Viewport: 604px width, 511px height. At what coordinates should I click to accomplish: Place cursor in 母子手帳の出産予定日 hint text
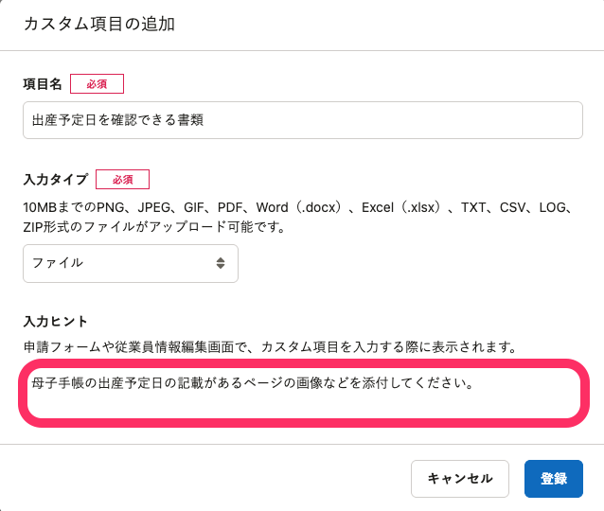click(x=253, y=383)
